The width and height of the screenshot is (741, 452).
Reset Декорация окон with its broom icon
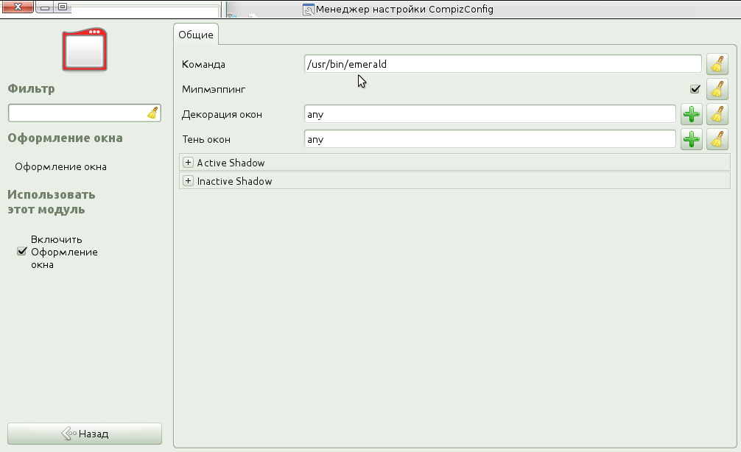point(717,114)
